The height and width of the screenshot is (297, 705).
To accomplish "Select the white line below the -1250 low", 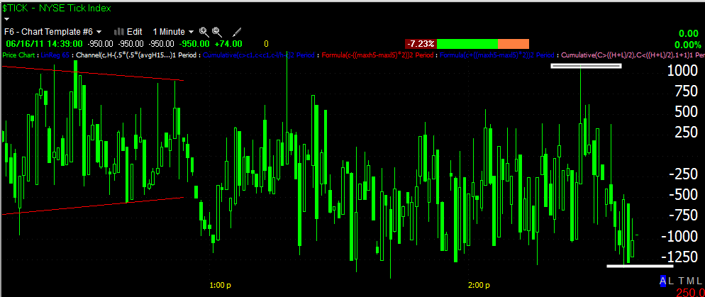I will point(640,266).
